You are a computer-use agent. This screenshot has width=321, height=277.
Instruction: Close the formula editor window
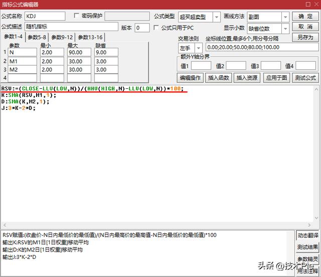click(x=314, y=5)
